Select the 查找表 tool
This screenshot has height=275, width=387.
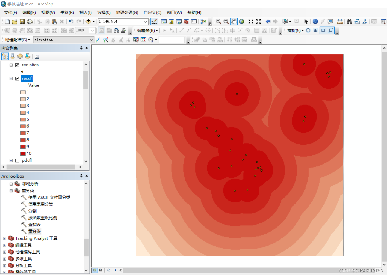click(34, 225)
